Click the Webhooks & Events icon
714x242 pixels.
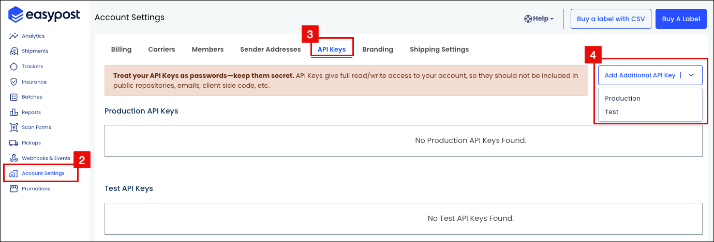[x=14, y=158]
